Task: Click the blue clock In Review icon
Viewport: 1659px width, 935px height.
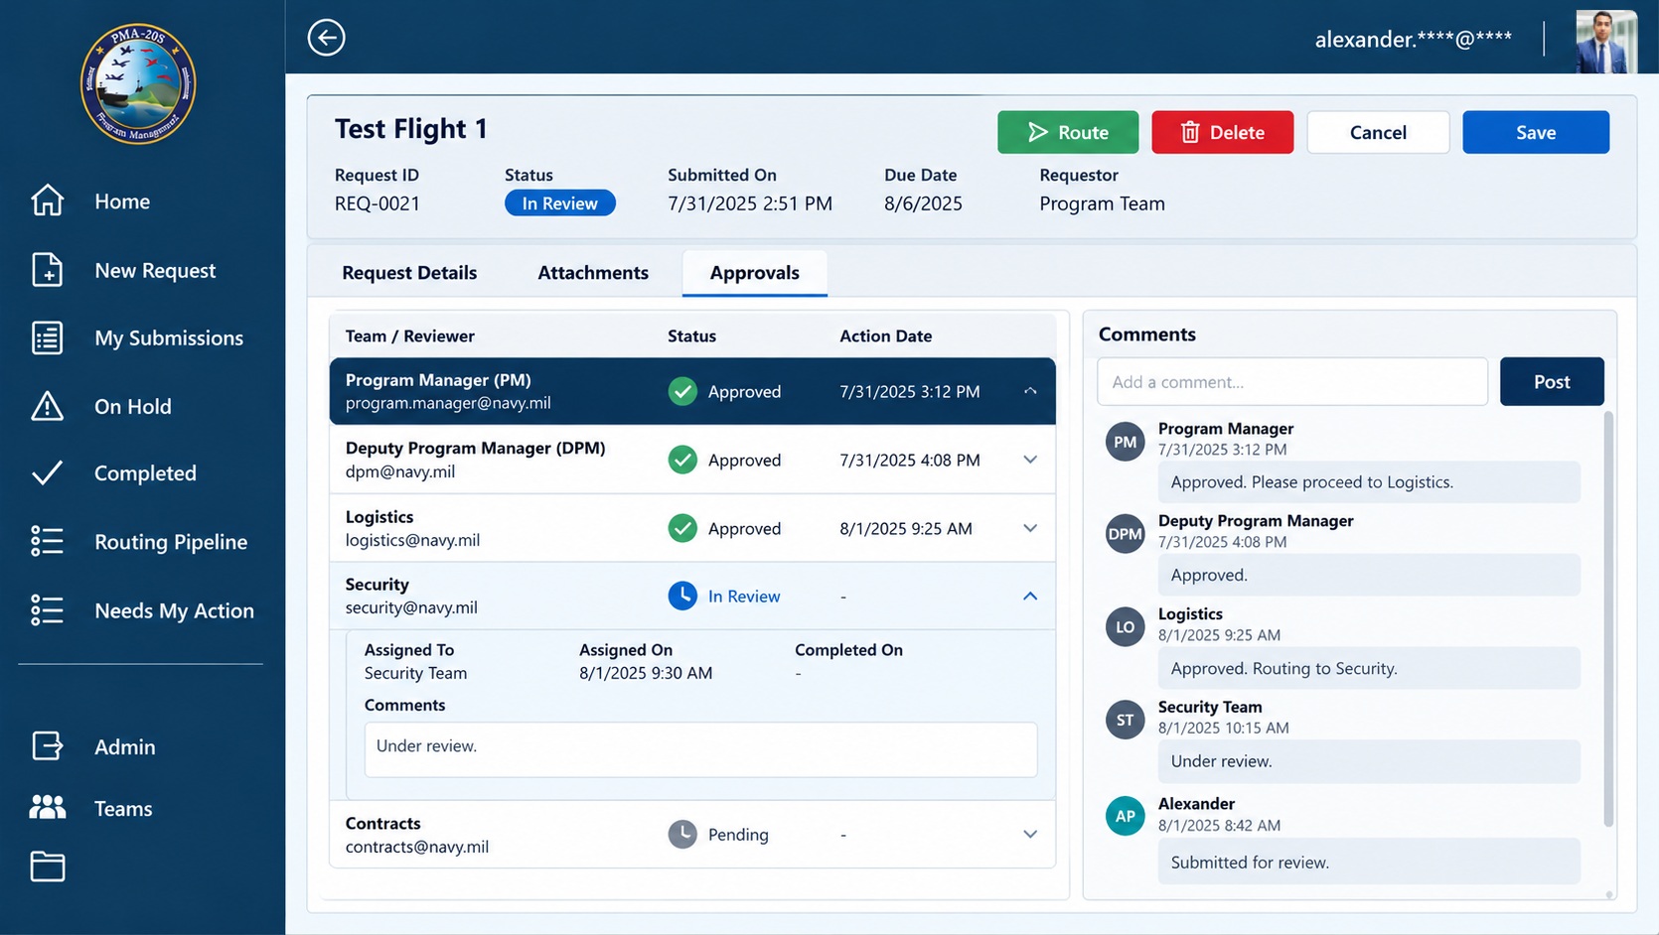Action: (x=682, y=596)
